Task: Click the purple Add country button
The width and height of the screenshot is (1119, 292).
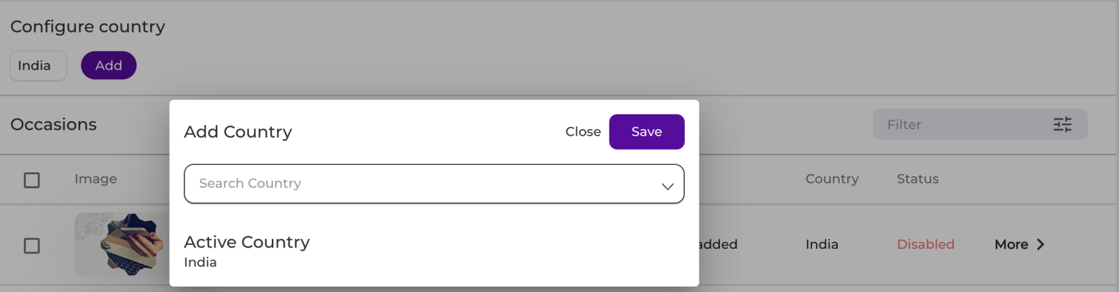Action: click(109, 65)
